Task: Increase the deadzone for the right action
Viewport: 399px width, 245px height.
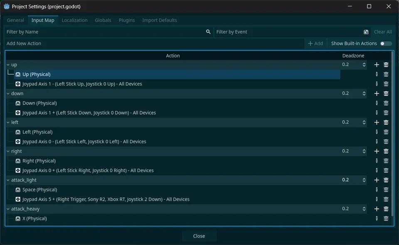Action: click(x=364, y=149)
